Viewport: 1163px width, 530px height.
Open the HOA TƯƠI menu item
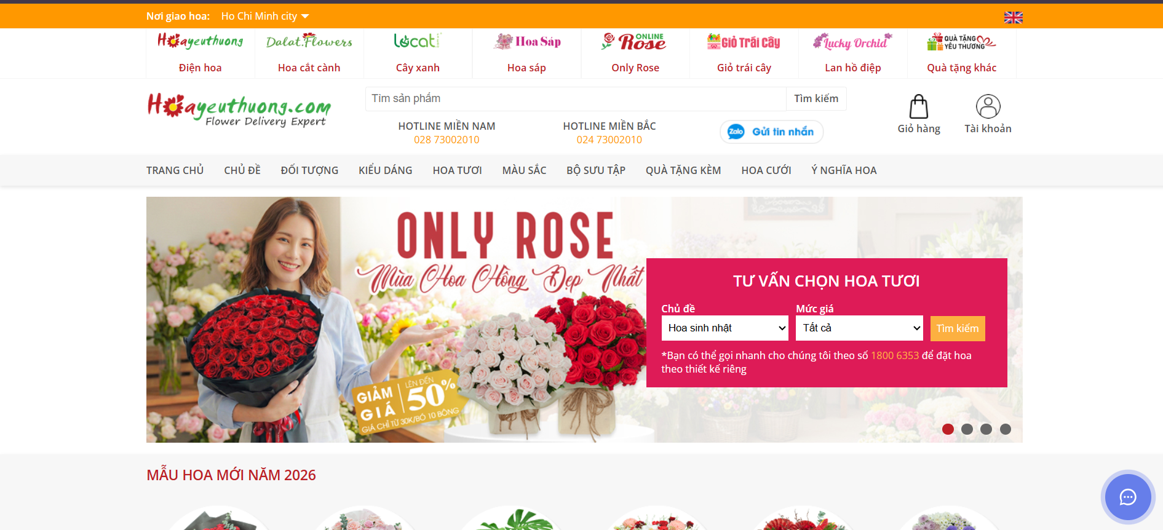pyautogui.click(x=457, y=170)
